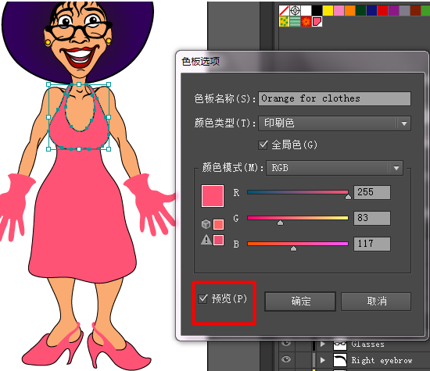Click the OK (确定) button
The width and height of the screenshot is (430, 371).
[x=300, y=301]
